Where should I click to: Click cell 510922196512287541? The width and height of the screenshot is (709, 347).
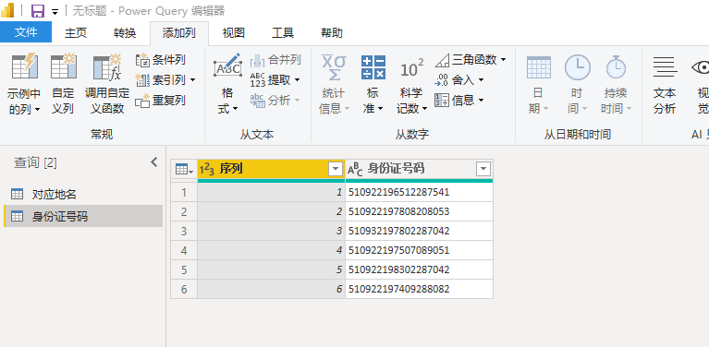[419, 192]
